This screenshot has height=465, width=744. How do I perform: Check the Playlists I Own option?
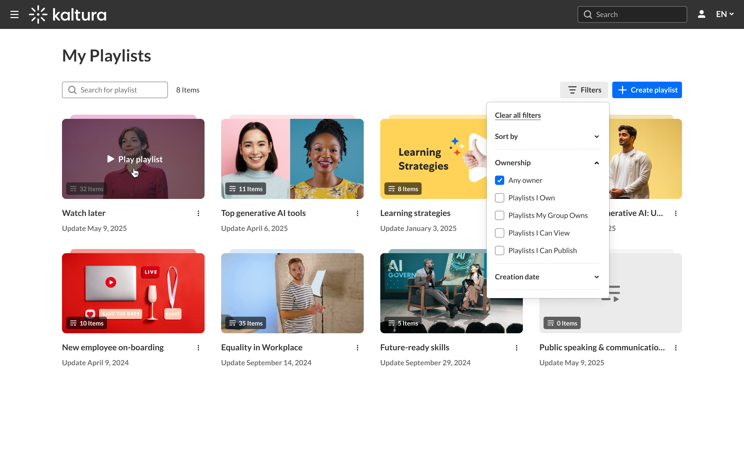(500, 198)
